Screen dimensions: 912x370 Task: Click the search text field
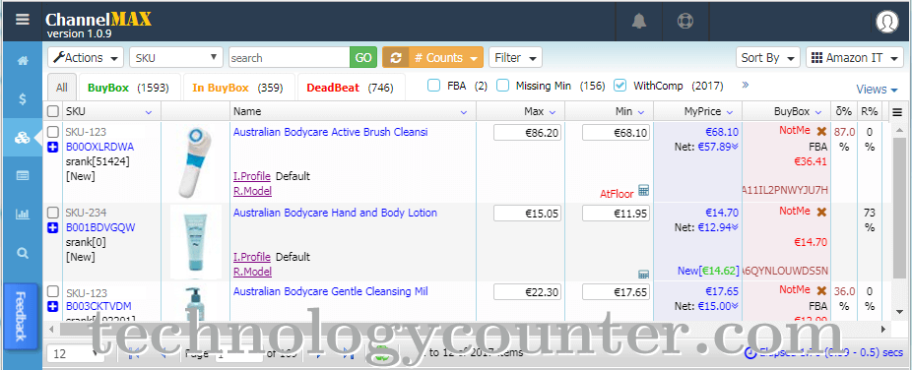tap(290, 57)
